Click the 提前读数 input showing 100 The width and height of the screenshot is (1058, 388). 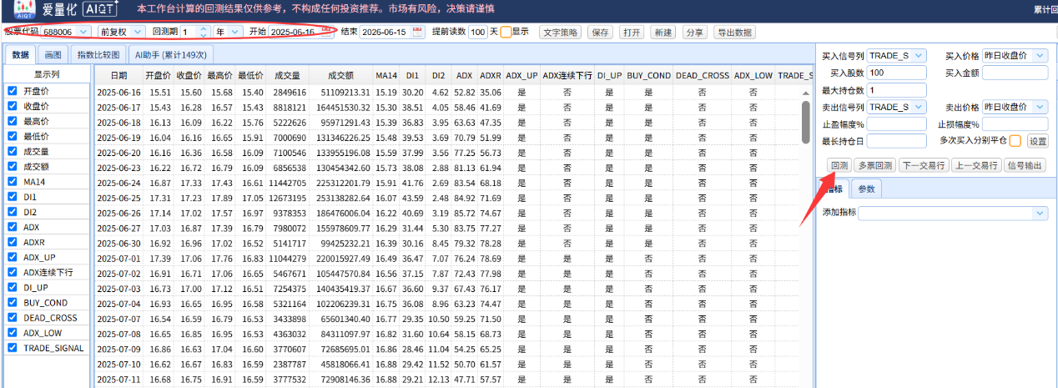[x=477, y=32]
